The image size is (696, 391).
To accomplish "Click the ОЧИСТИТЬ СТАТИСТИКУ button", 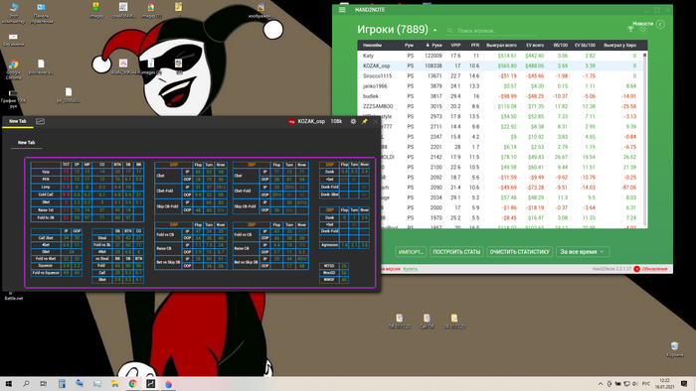I will (519, 251).
